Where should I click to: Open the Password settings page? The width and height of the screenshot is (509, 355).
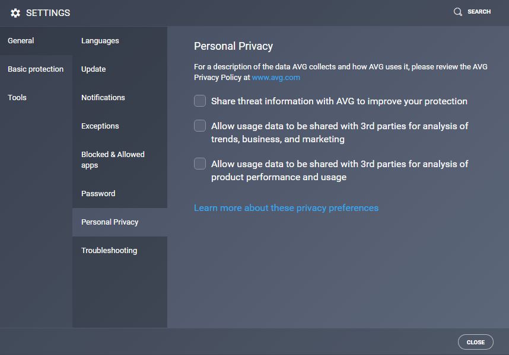[120, 194]
